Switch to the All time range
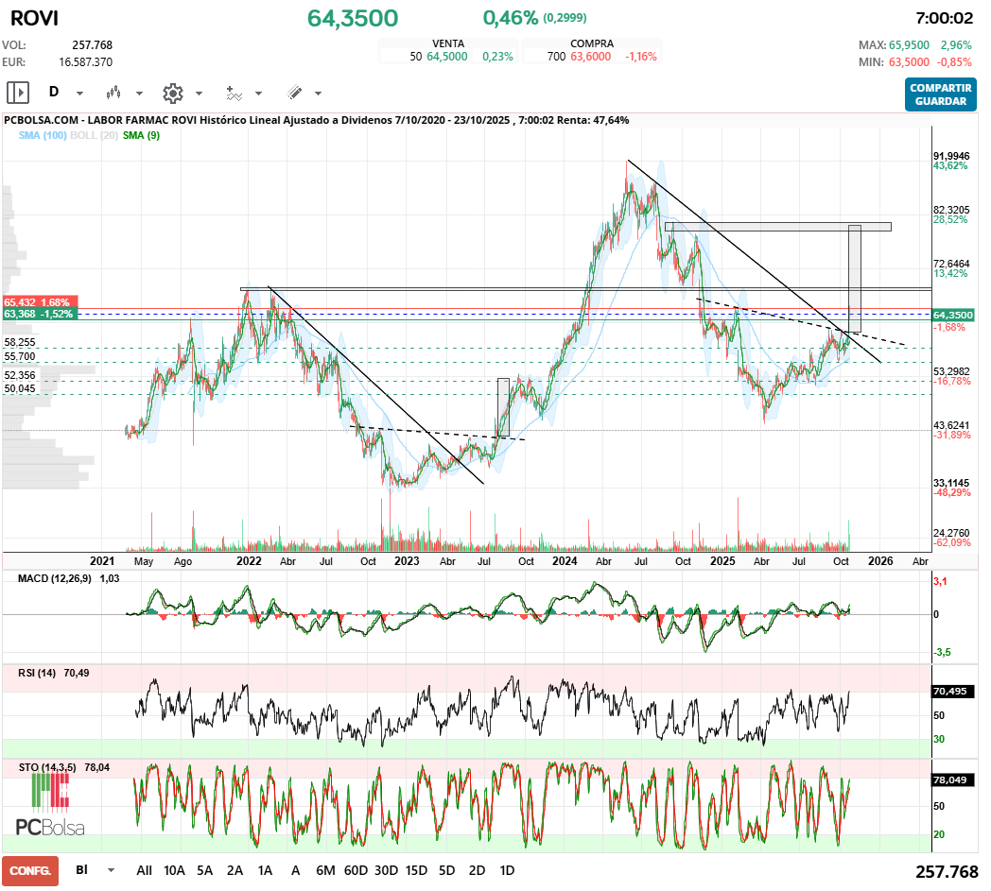The image size is (991, 891). click(145, 870)
